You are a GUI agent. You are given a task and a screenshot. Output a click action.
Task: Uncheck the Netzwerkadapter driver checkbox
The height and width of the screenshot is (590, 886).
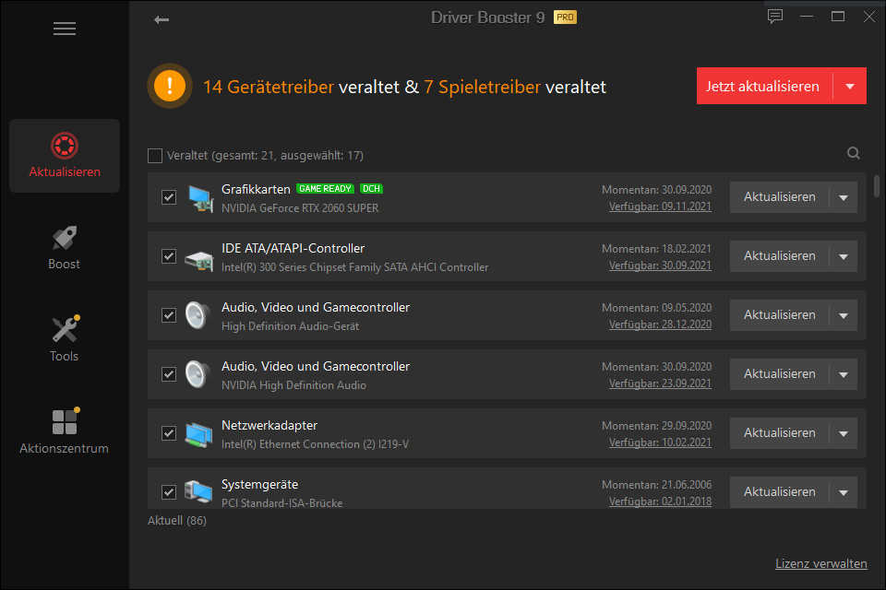pyautogui.click(x=168, y=433)
